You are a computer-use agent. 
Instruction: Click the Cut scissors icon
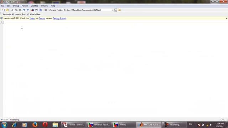pos(12,10)
